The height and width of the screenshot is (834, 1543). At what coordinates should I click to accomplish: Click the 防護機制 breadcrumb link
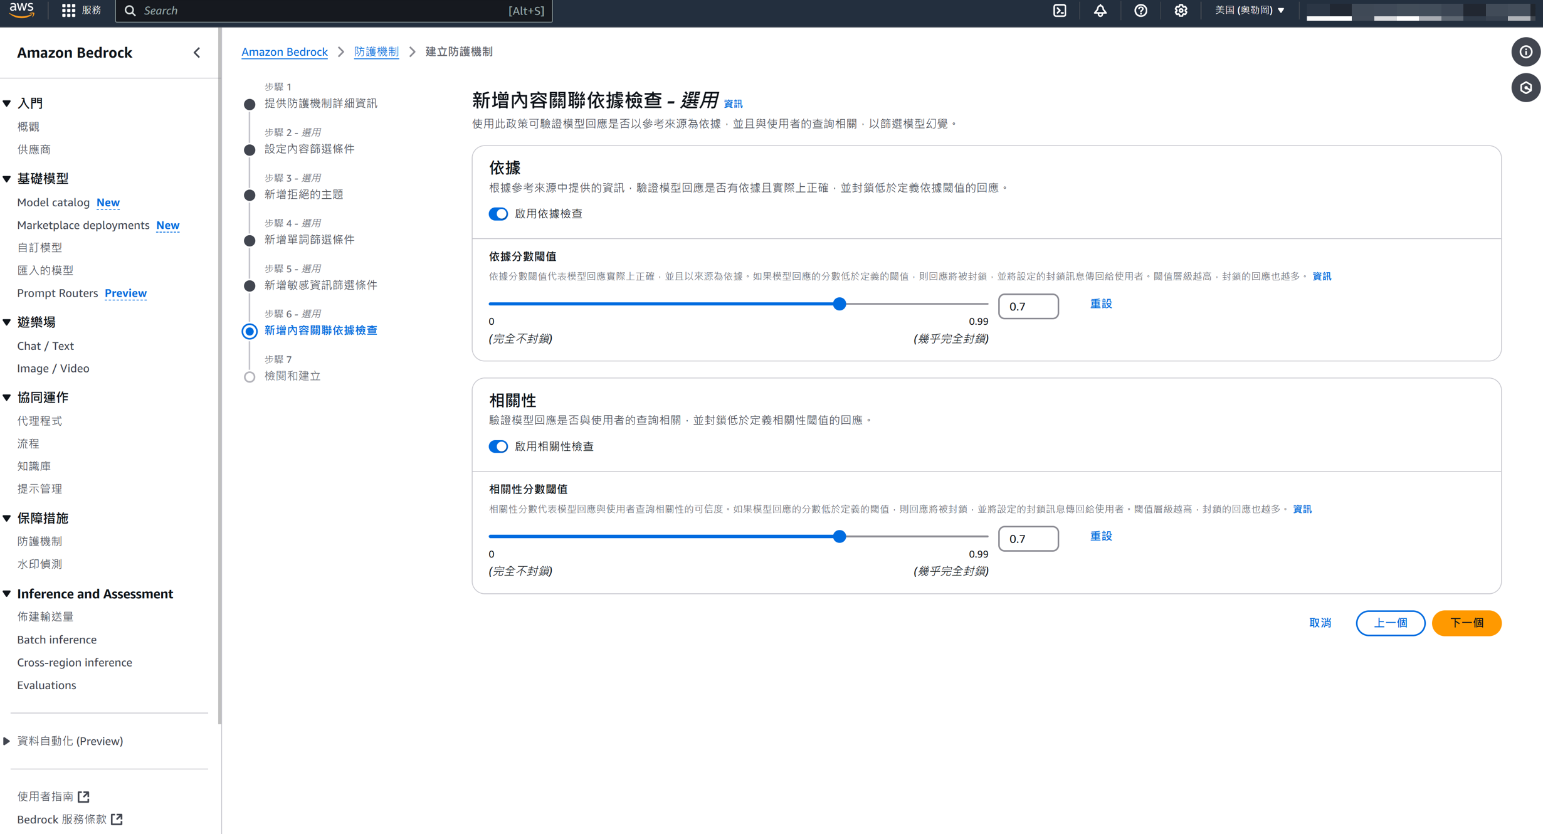[x=376, y=52]
